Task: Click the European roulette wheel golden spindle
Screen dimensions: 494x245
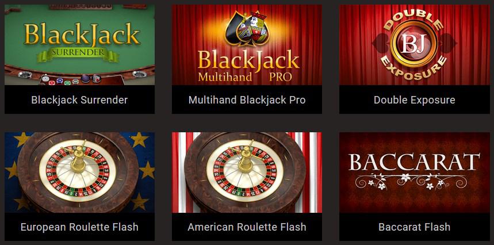Action: pyautogui.click(x=78, y=160)
